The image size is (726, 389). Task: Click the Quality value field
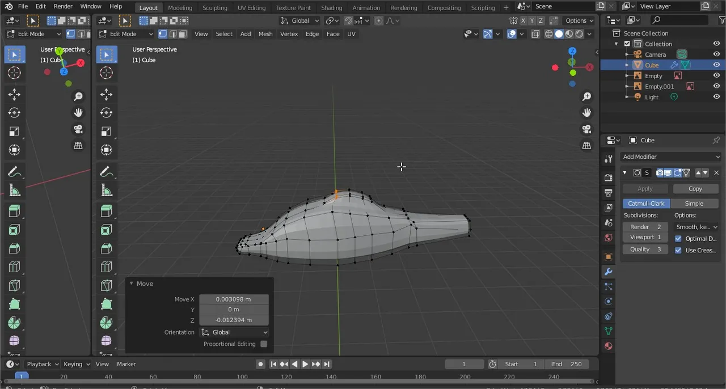point(645,250)
